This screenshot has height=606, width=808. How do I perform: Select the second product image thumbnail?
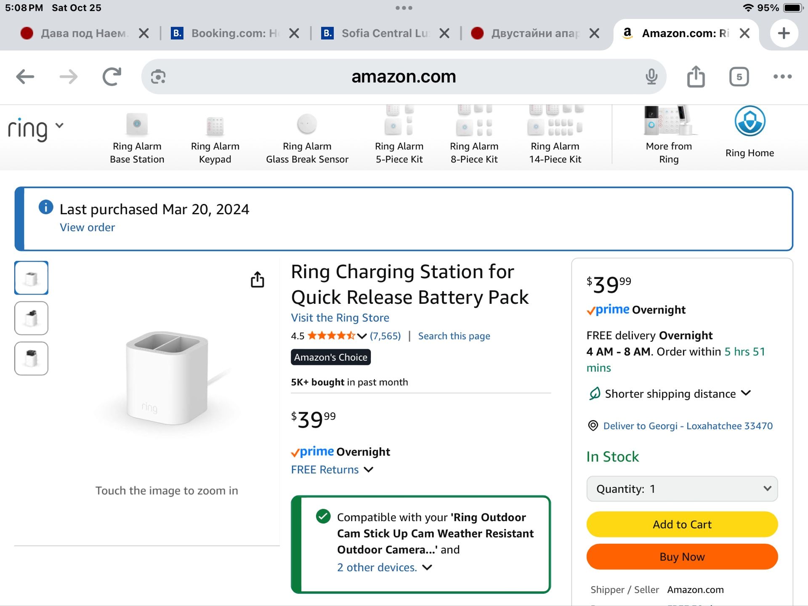(32, 318)
